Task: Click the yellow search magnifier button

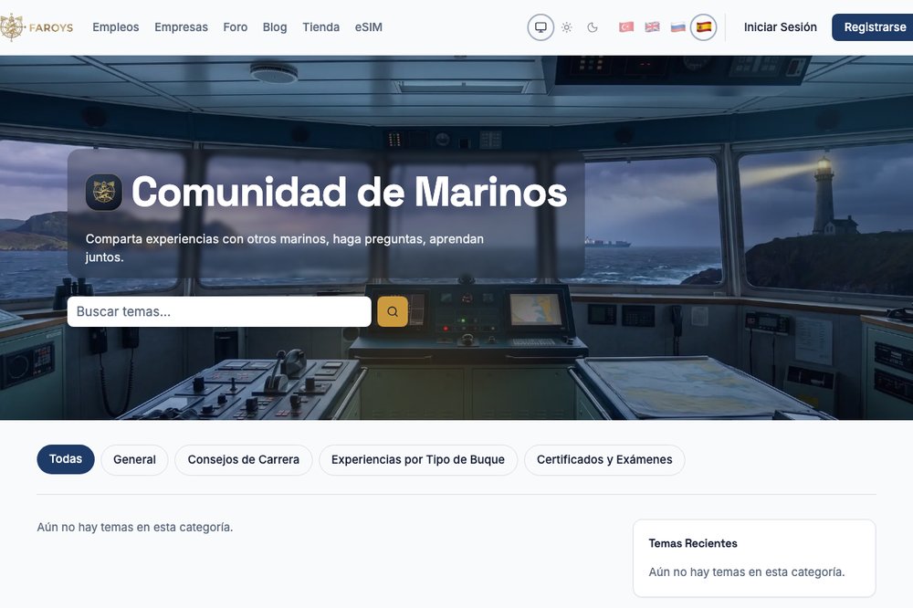Action: tap(393, 311)
